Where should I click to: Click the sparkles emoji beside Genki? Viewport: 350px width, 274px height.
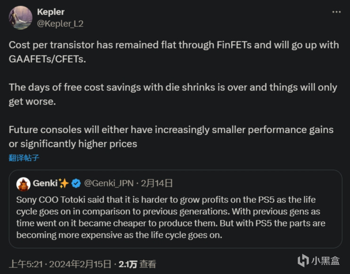coord(64,183)
